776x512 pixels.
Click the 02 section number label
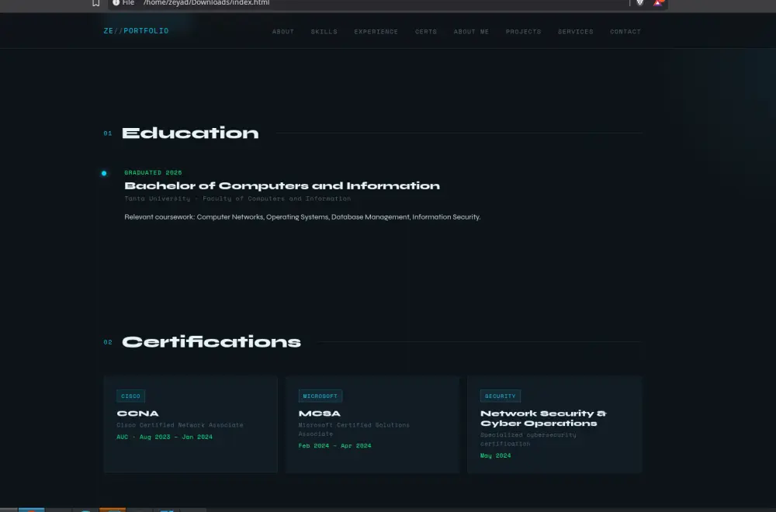click(x=108, y=342)
